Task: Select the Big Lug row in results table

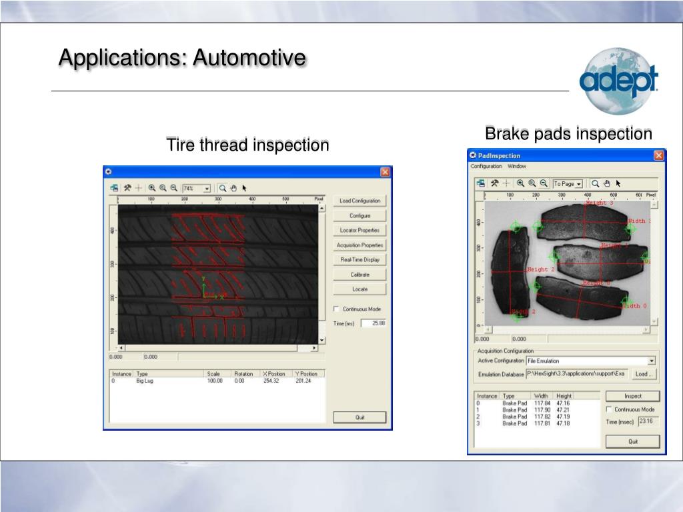Action: (x=217, y=381)
